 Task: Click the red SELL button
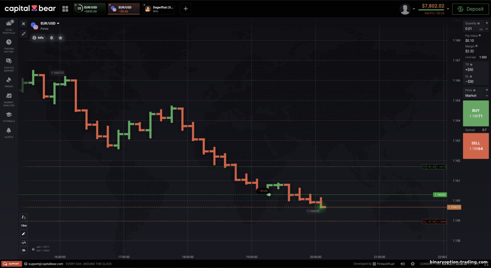click(x=476, y=146)
